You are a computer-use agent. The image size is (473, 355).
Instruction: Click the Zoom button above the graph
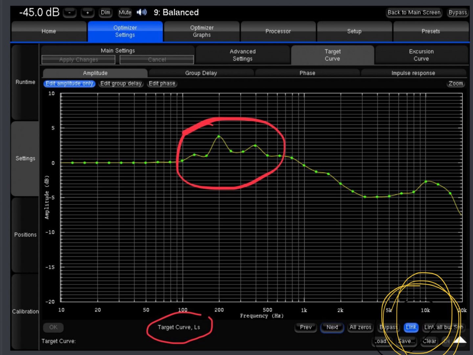coord(456,83)
